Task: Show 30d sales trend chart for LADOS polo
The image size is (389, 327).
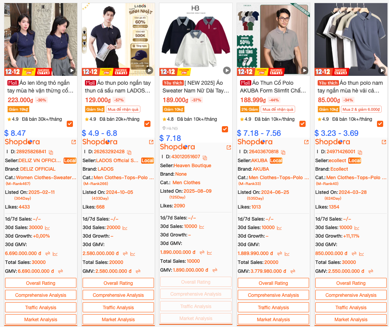Action: click(x=125, y=228)
